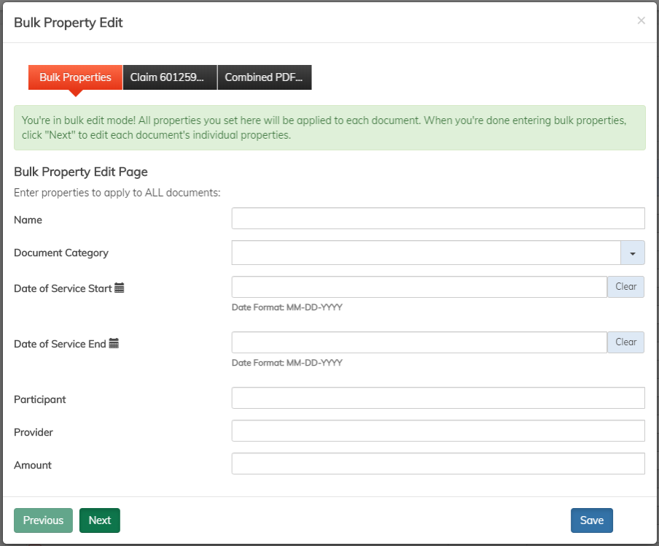
Task: Click the Name input field
Action: [x=438, y=219]
